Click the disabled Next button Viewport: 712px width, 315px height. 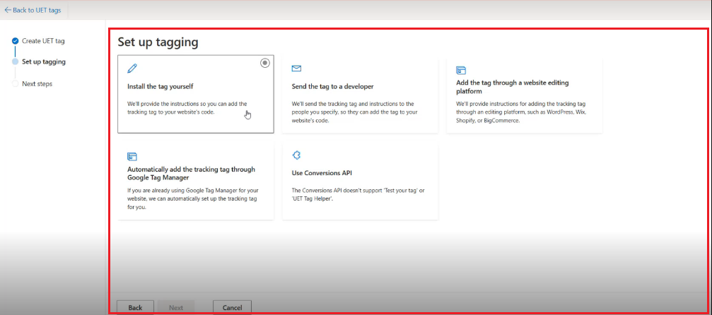[x=176, y=307]
